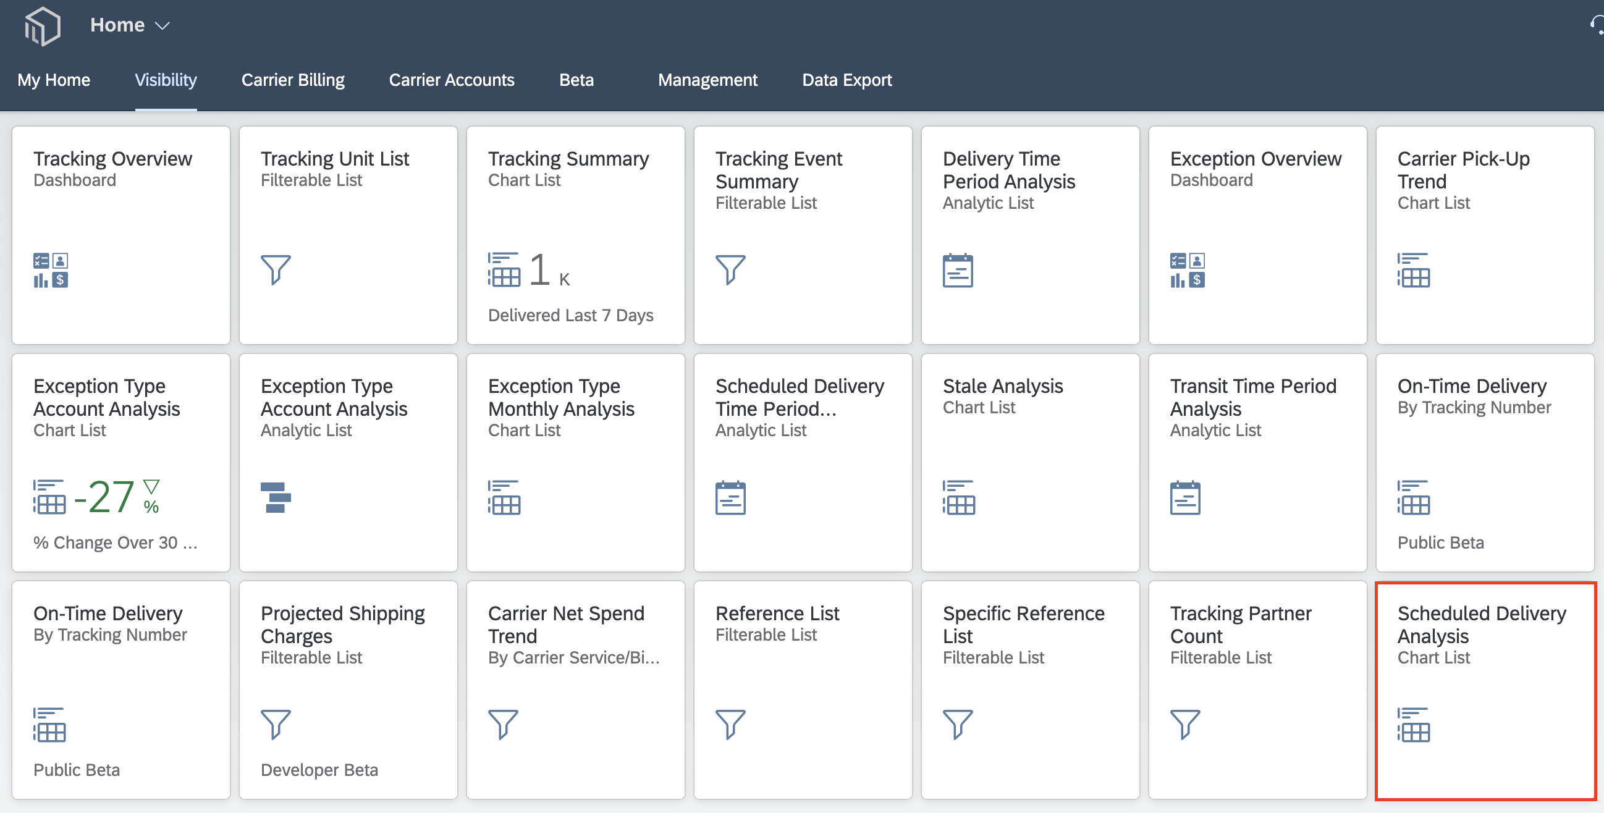Click the filter icon on Reference List tile
The width and height of the screenshot is (1604, 813).
pos(730,725)
